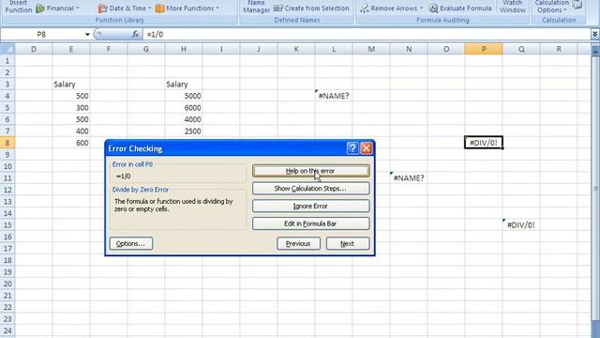
Task: Select Salary header in column H
Action: coord(184,84)
